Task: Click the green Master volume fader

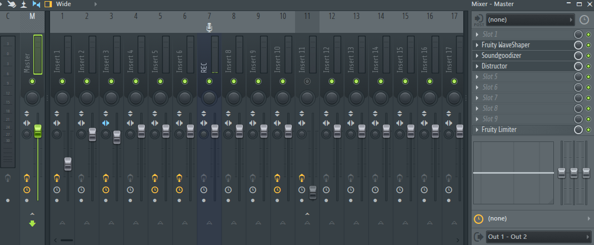Action: 37,131
